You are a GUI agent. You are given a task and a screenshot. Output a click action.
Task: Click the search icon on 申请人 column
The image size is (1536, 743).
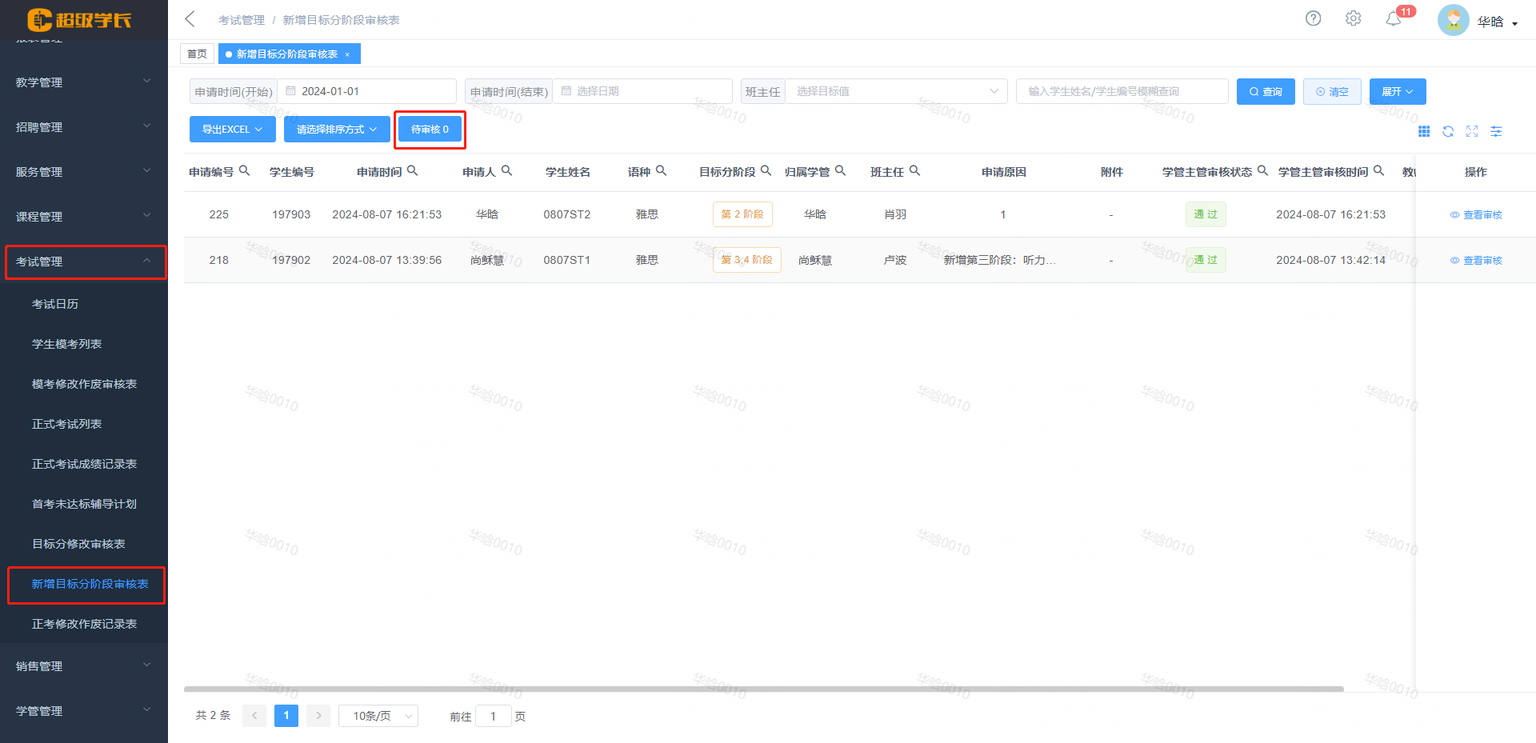click(507, 170)
